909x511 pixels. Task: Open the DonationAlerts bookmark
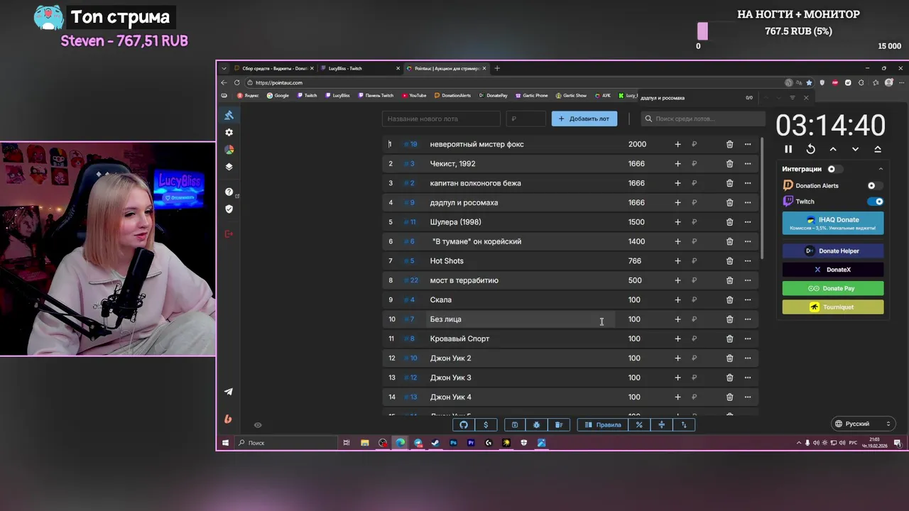[x=452, y=95]
